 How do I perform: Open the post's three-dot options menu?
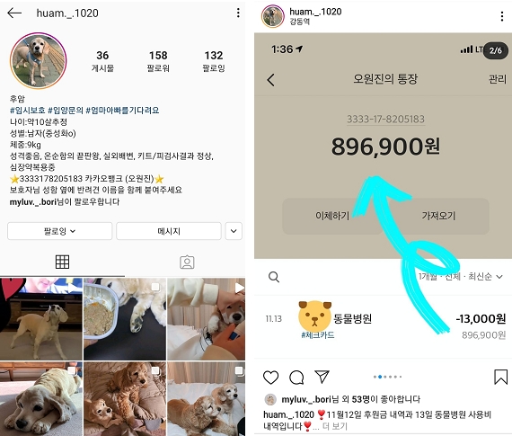(502, 16)
